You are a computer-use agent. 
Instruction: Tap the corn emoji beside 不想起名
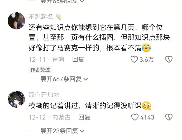coord(58,17)
